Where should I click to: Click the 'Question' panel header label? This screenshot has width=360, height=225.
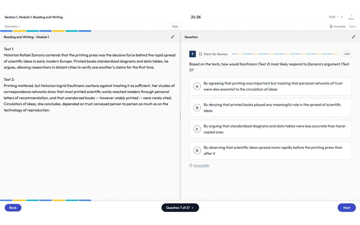(x=191, y=37)
